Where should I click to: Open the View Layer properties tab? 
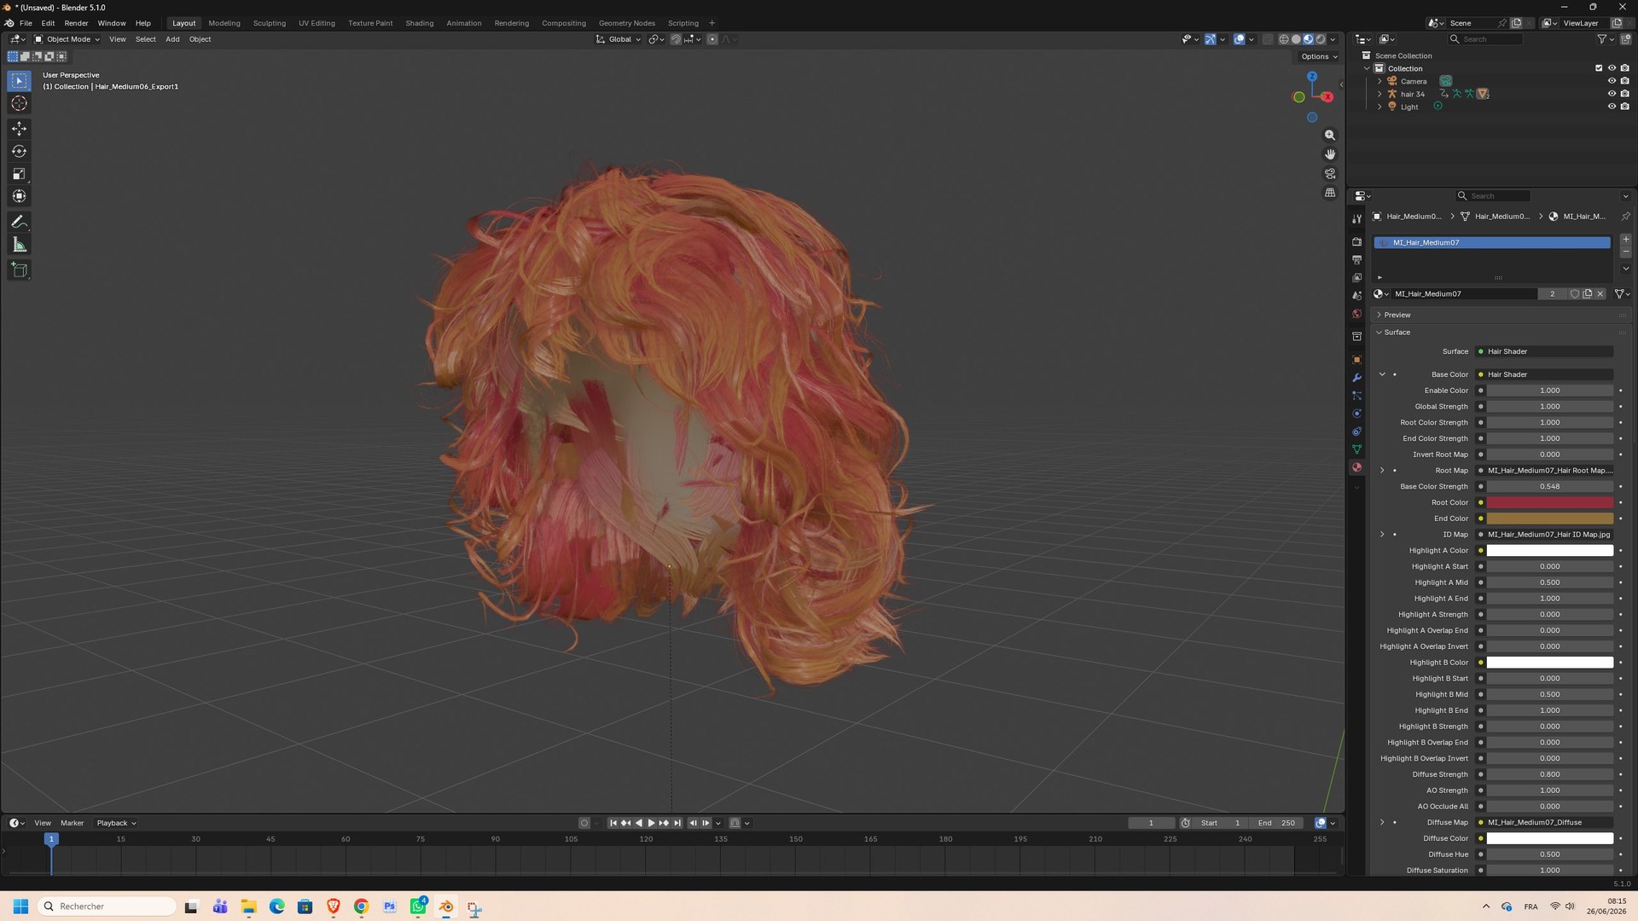[x=1356, y=278]
